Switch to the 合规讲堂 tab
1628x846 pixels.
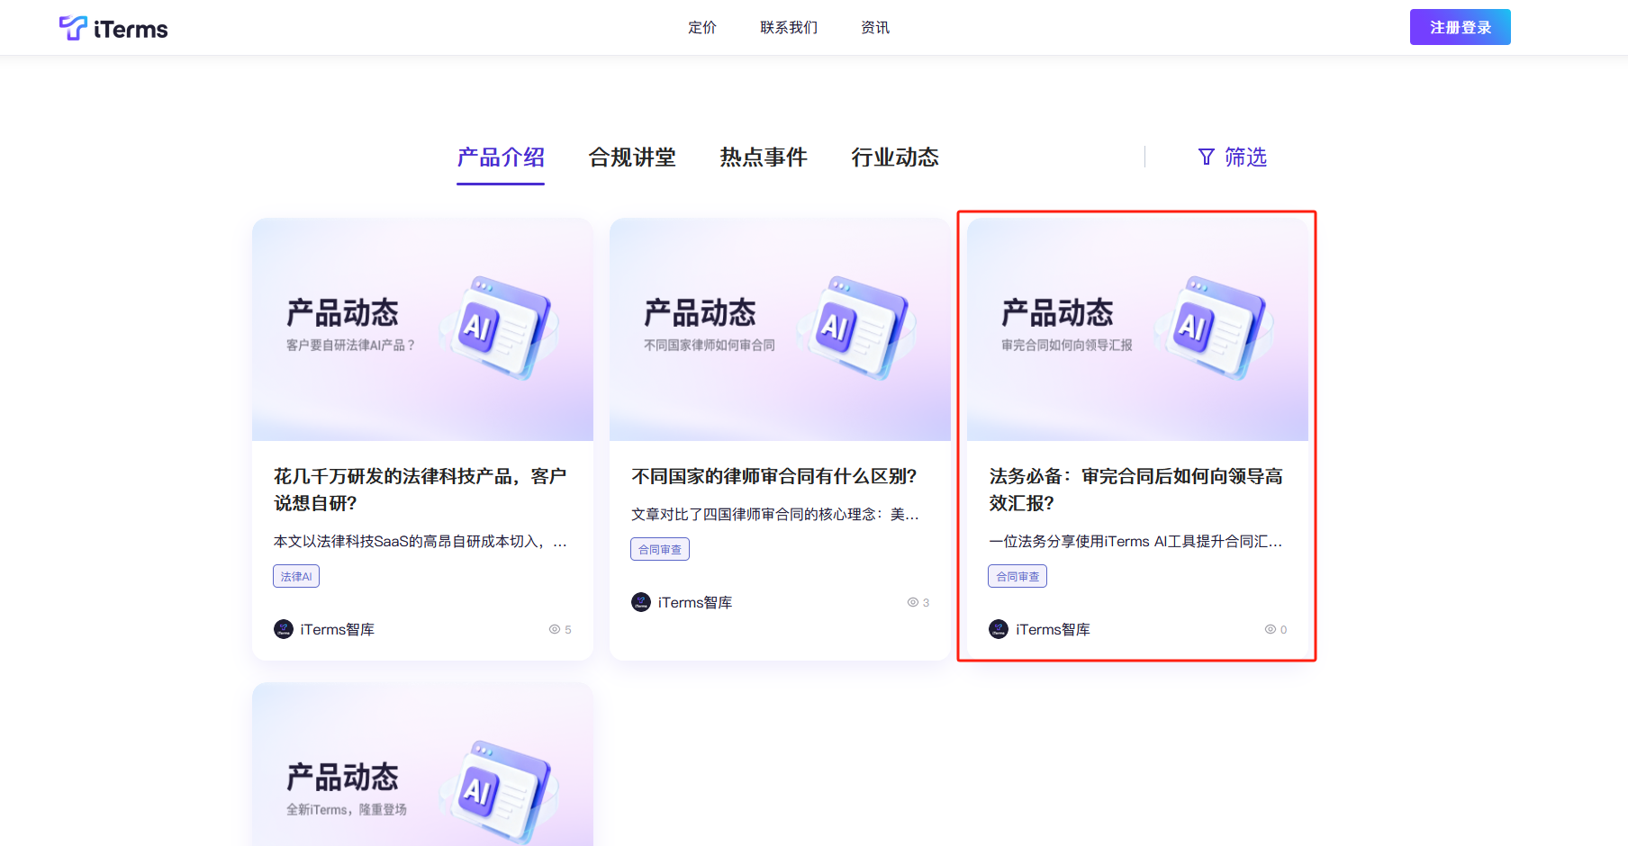click(x=632, y=157)
